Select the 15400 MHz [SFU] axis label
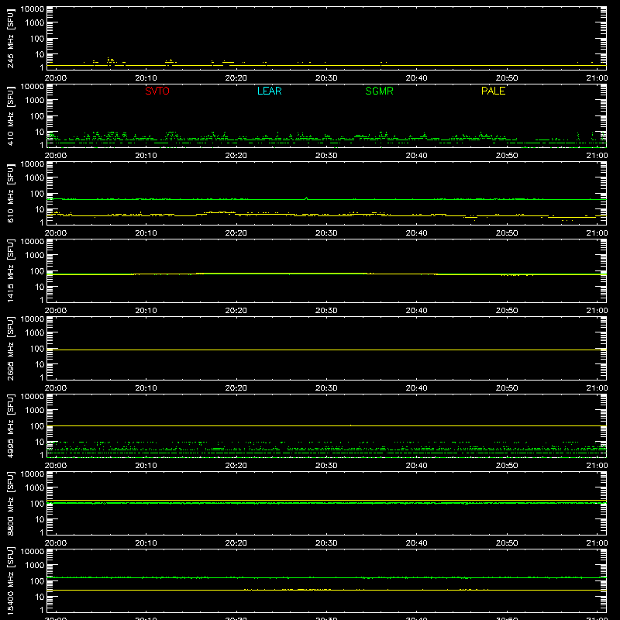Screen dimensions: 620x620 click(10, 580)
